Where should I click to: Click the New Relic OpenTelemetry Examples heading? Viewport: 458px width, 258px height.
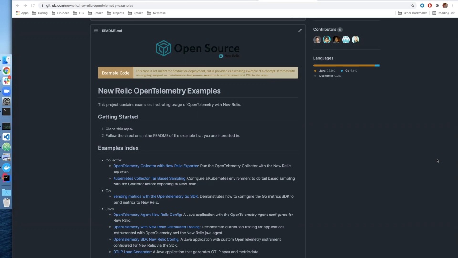pos(159,91)
